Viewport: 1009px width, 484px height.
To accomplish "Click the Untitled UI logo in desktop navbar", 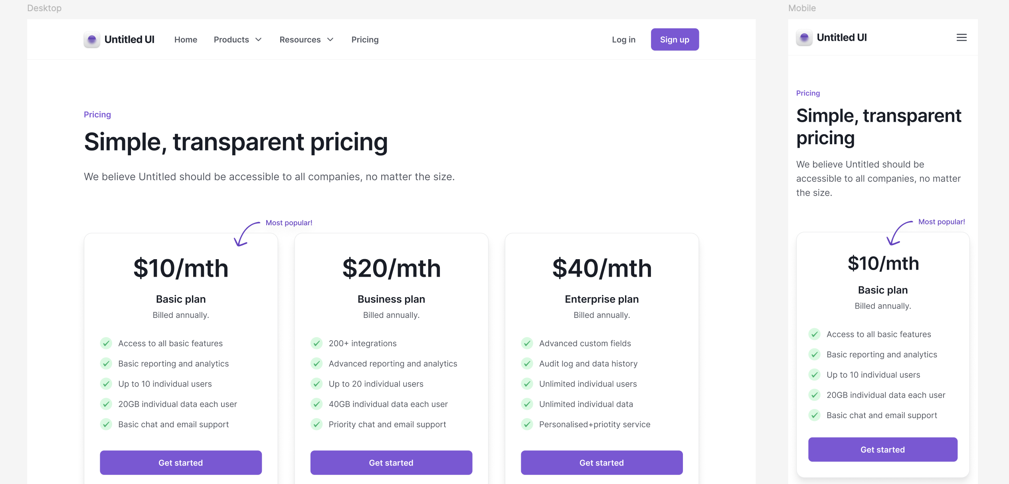I will pyautogui.click(x=119, y=40).
